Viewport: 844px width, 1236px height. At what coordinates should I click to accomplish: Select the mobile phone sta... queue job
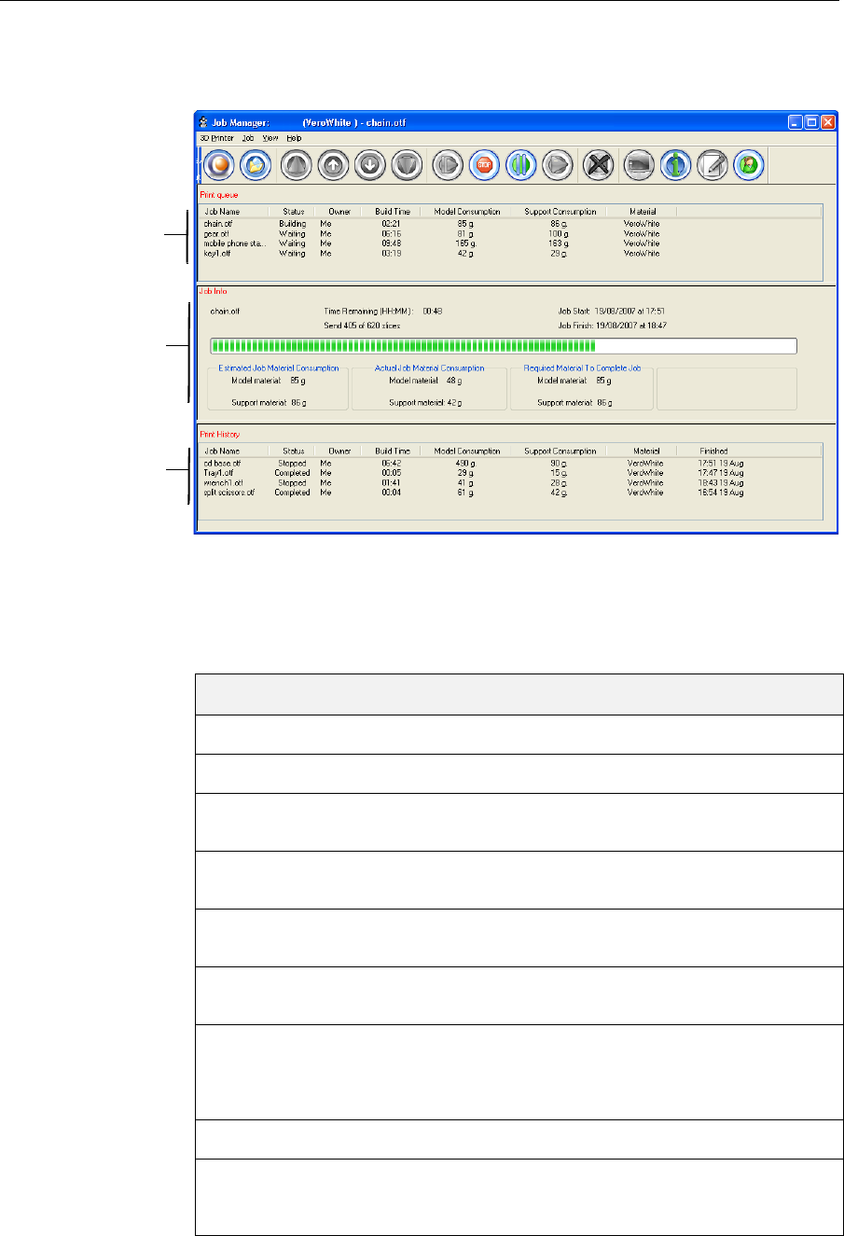click(x=235, y=243)
